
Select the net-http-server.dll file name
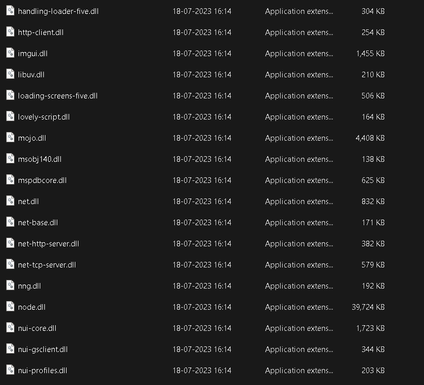(48, 244)
